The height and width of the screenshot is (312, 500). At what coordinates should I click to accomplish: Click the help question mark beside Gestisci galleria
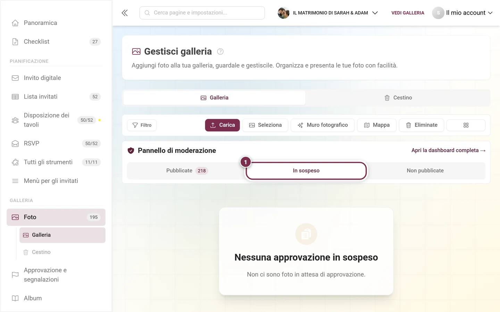click(220, 52)
